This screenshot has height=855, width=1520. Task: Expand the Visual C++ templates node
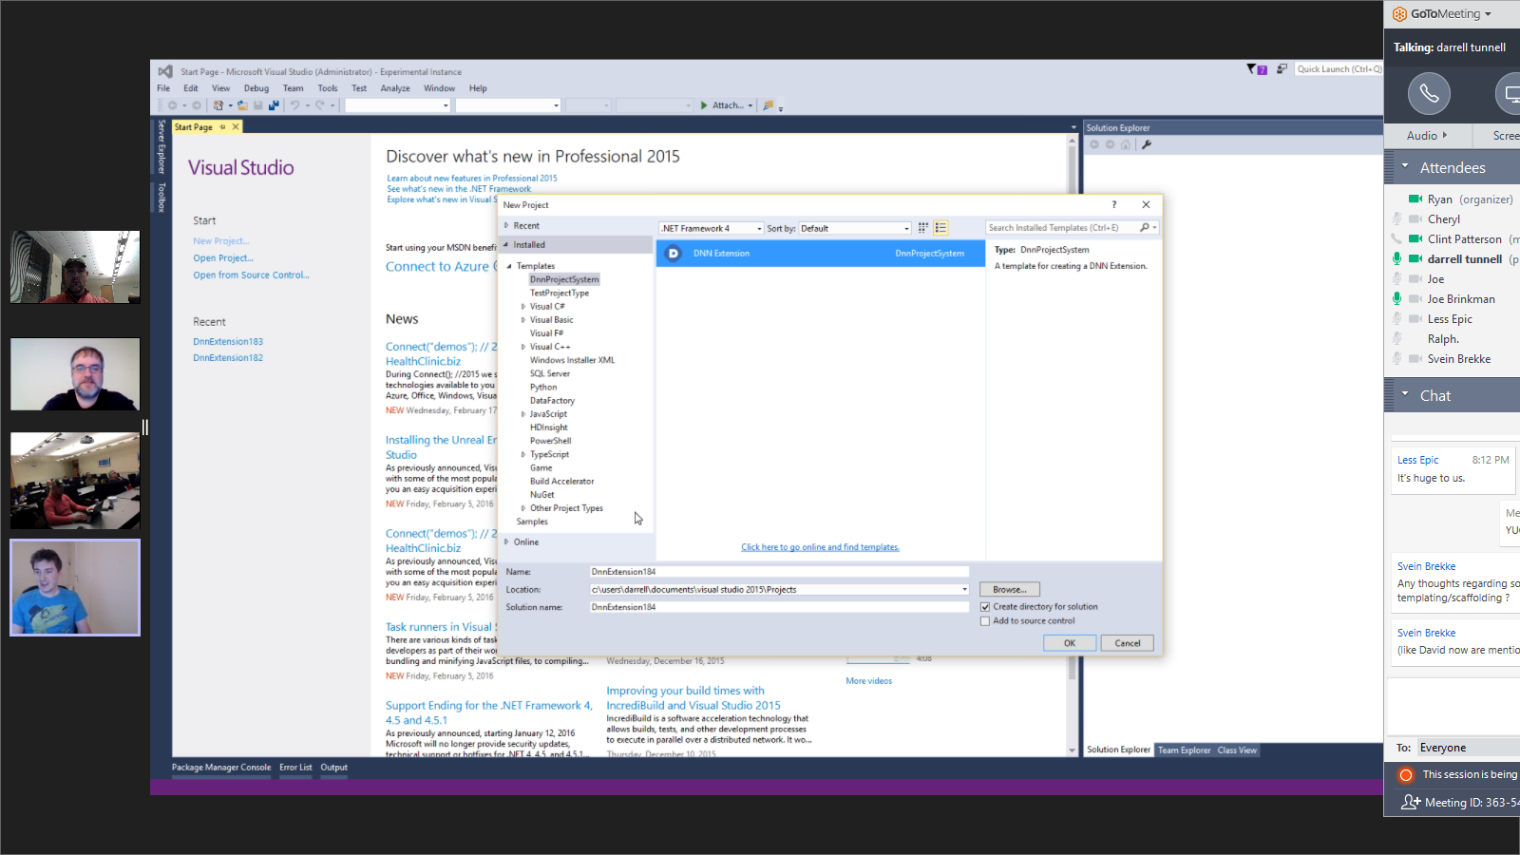tap(523, 347)
